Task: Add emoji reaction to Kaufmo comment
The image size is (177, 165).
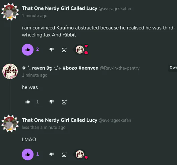Action: [64, 50]
